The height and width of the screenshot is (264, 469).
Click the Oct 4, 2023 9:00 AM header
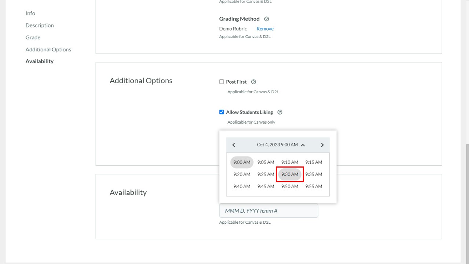[x=277, y=145]
